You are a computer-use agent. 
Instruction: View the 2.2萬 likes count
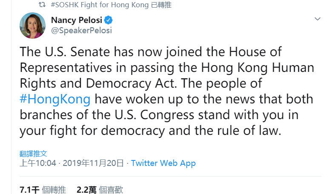86,190
